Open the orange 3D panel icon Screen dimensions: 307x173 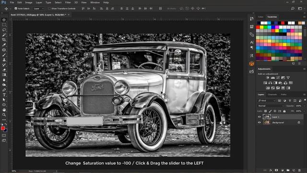click(251, 63)
